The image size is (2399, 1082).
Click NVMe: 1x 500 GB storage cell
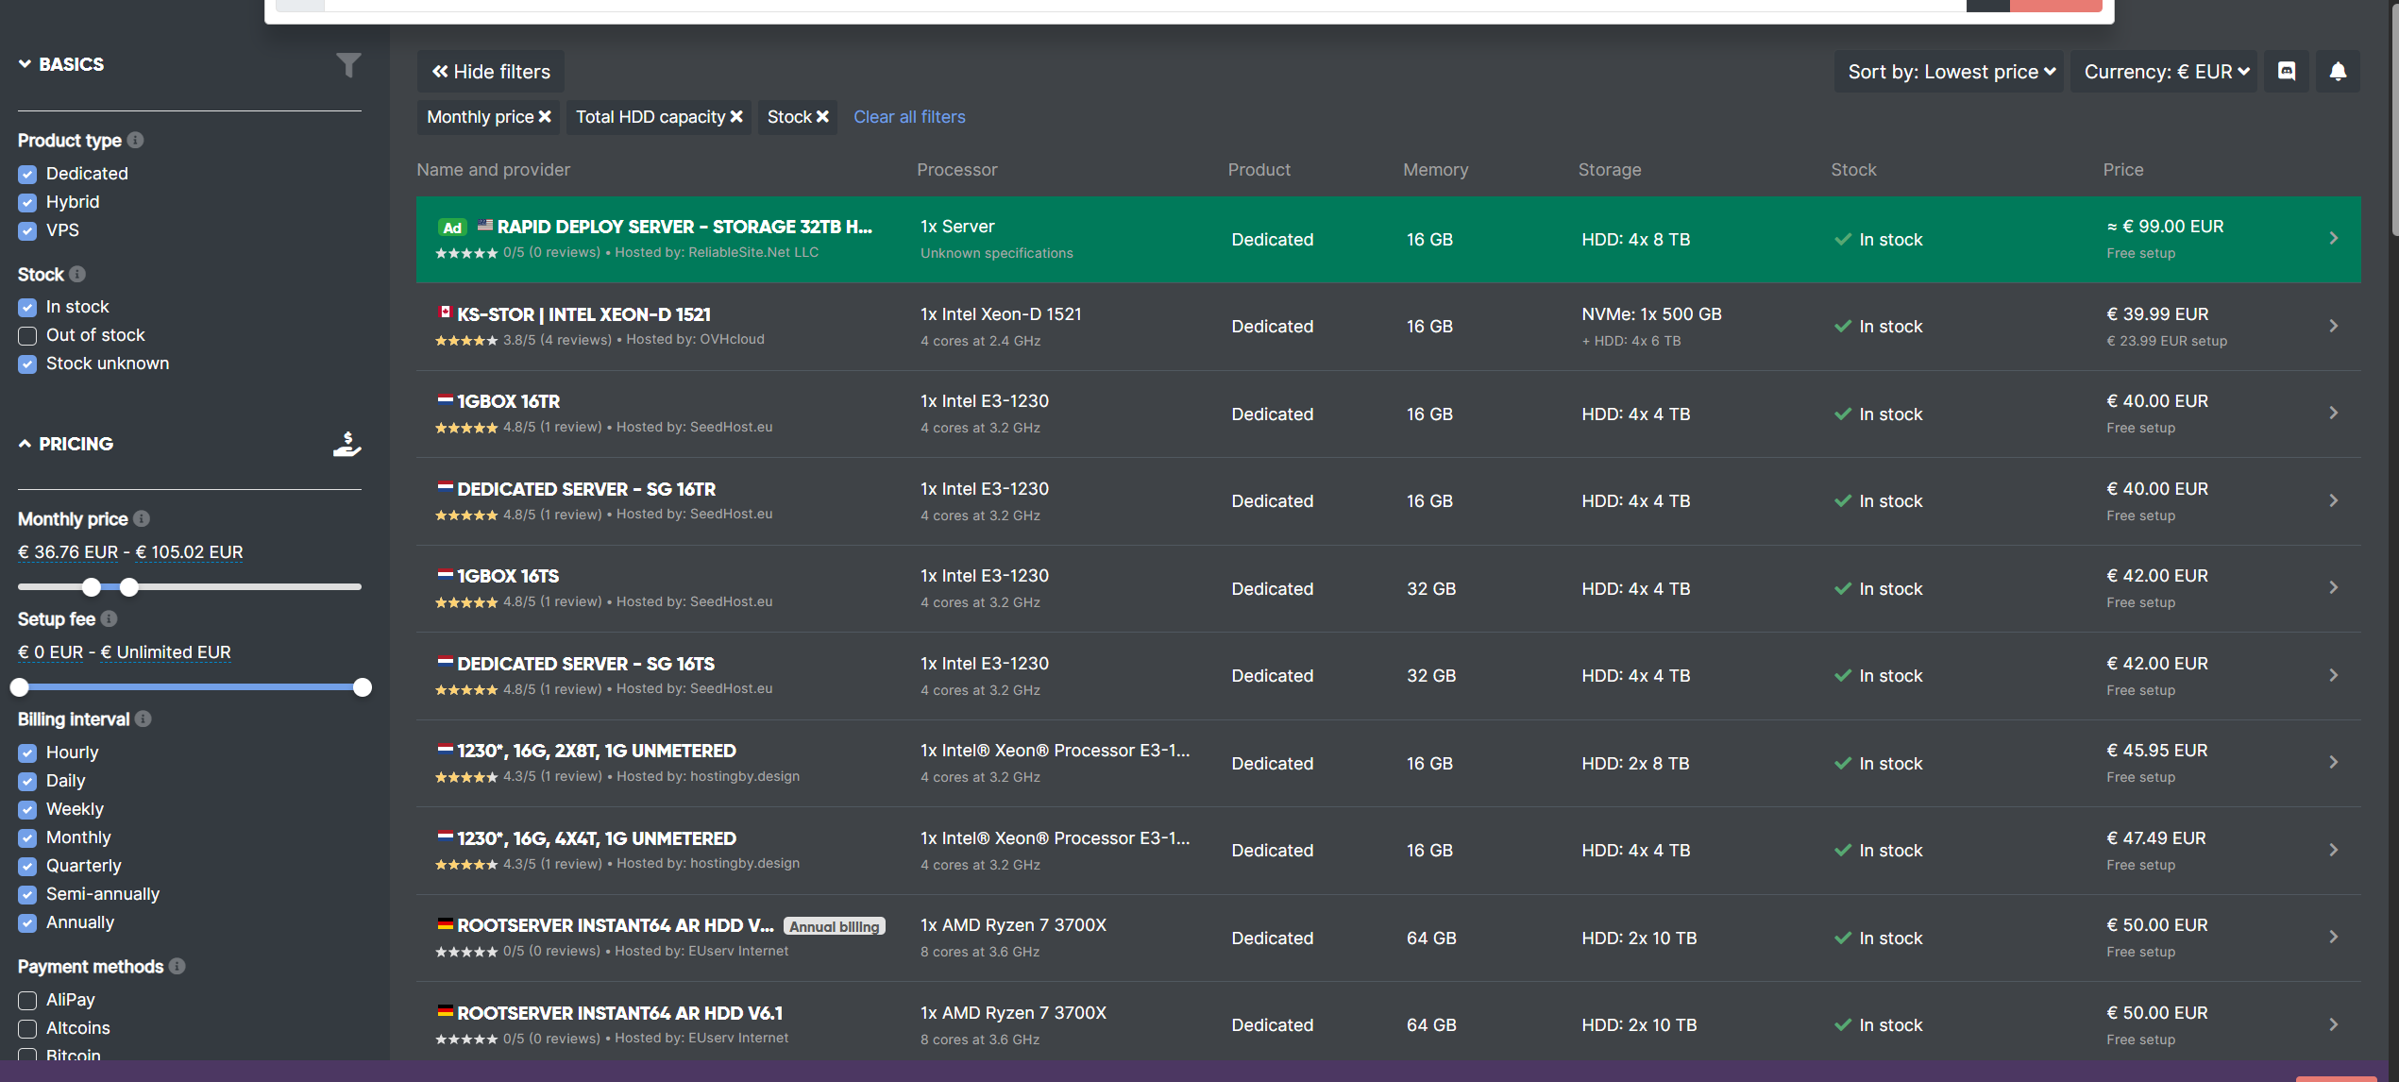(x=1651, y=314)
